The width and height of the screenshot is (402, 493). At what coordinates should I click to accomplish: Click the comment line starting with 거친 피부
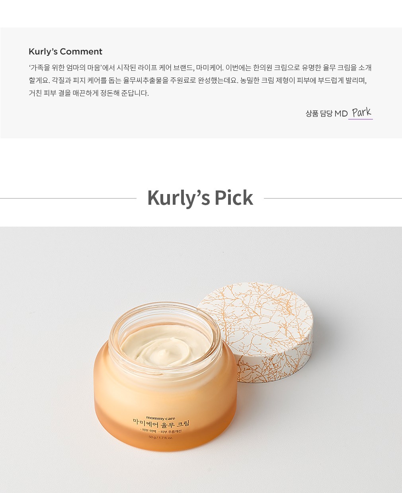89,93
